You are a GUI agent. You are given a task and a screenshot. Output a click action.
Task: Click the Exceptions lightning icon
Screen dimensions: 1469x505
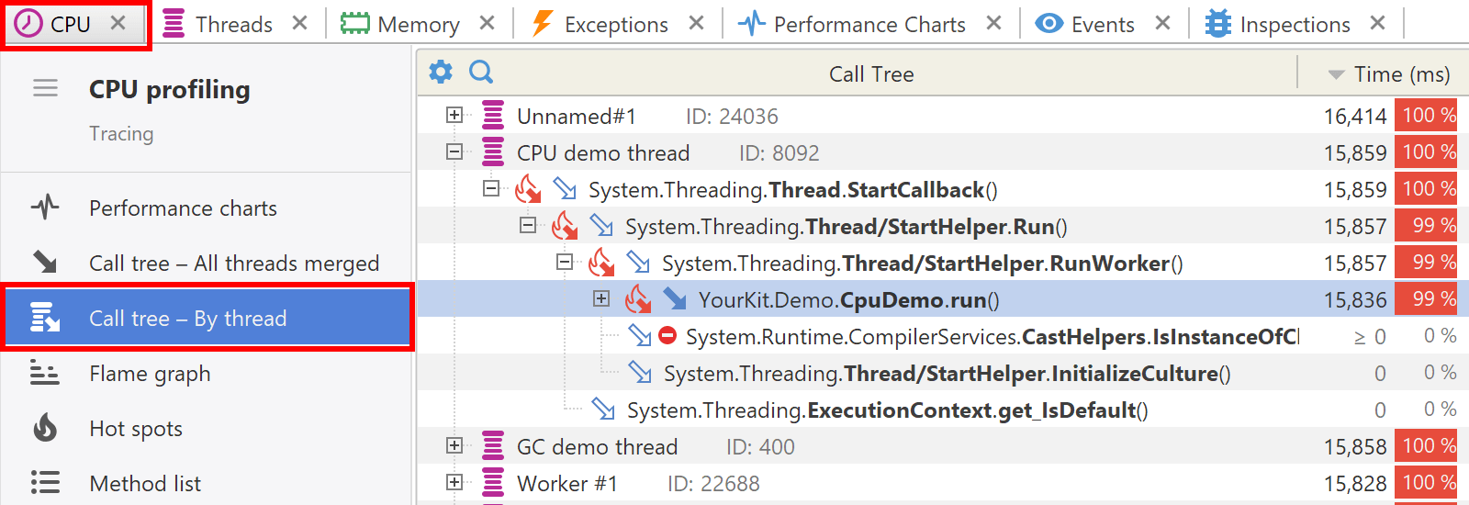coord(543,23)
